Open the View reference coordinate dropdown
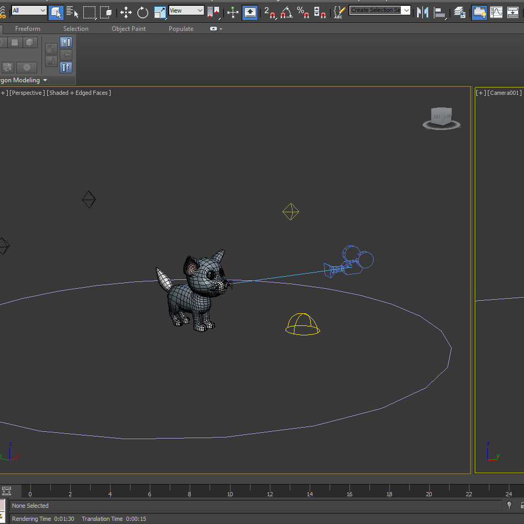524x524 pixels. (x=186, y=10)
